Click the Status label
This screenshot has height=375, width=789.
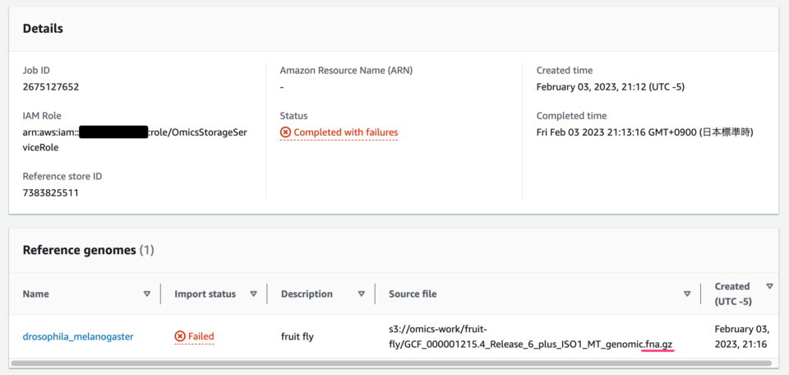293,116
